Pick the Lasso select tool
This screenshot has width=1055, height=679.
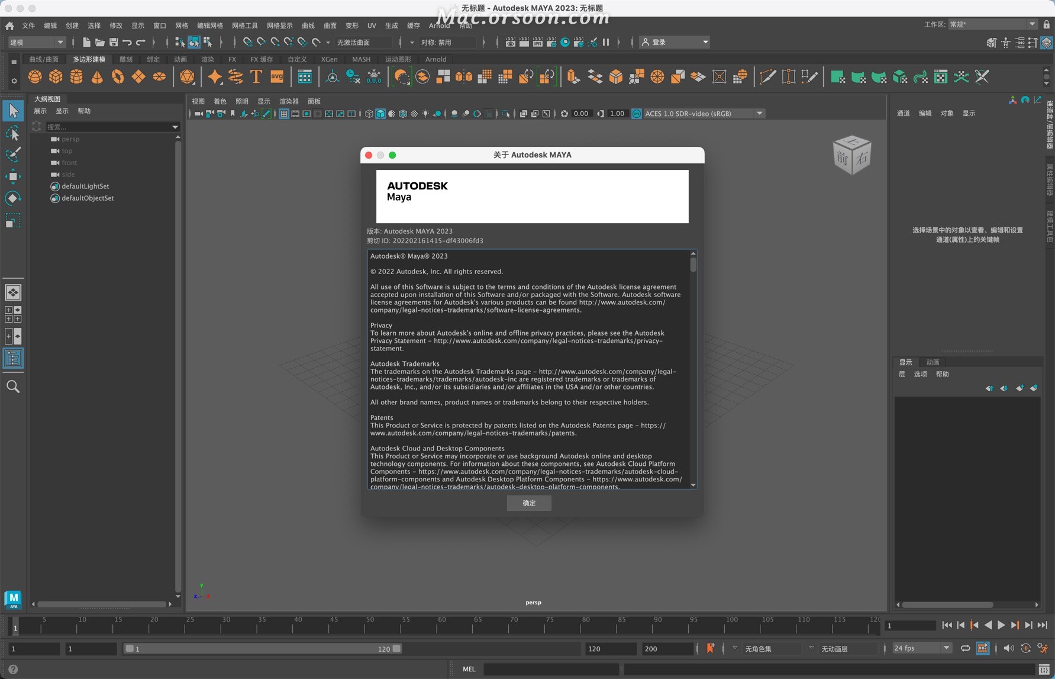13,133
